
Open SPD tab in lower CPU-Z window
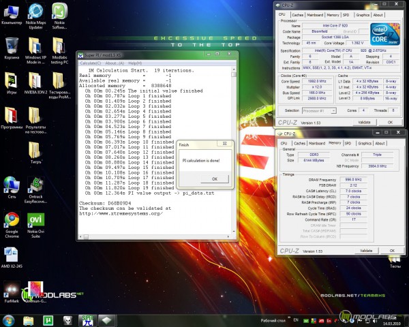point(348,144)
